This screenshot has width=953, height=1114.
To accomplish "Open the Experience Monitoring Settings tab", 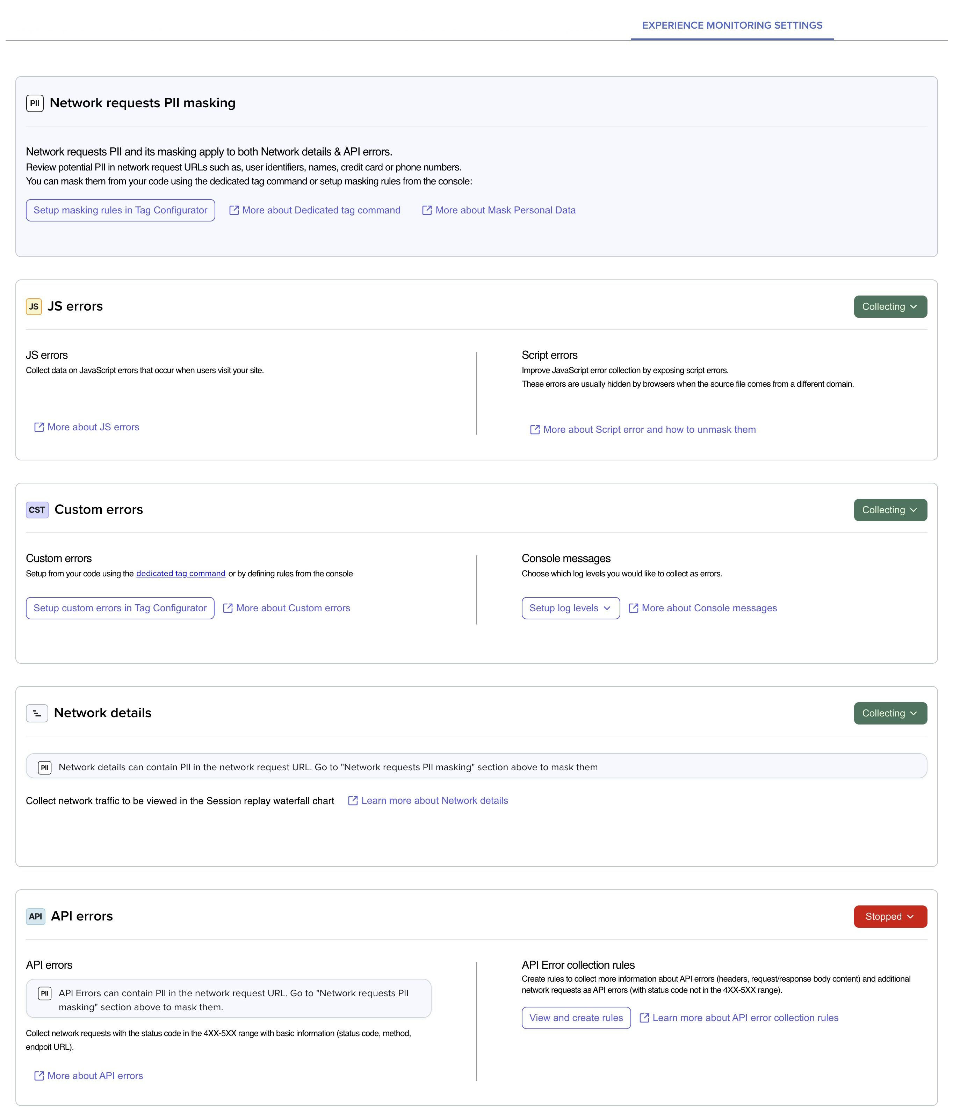I will point(732,25).
